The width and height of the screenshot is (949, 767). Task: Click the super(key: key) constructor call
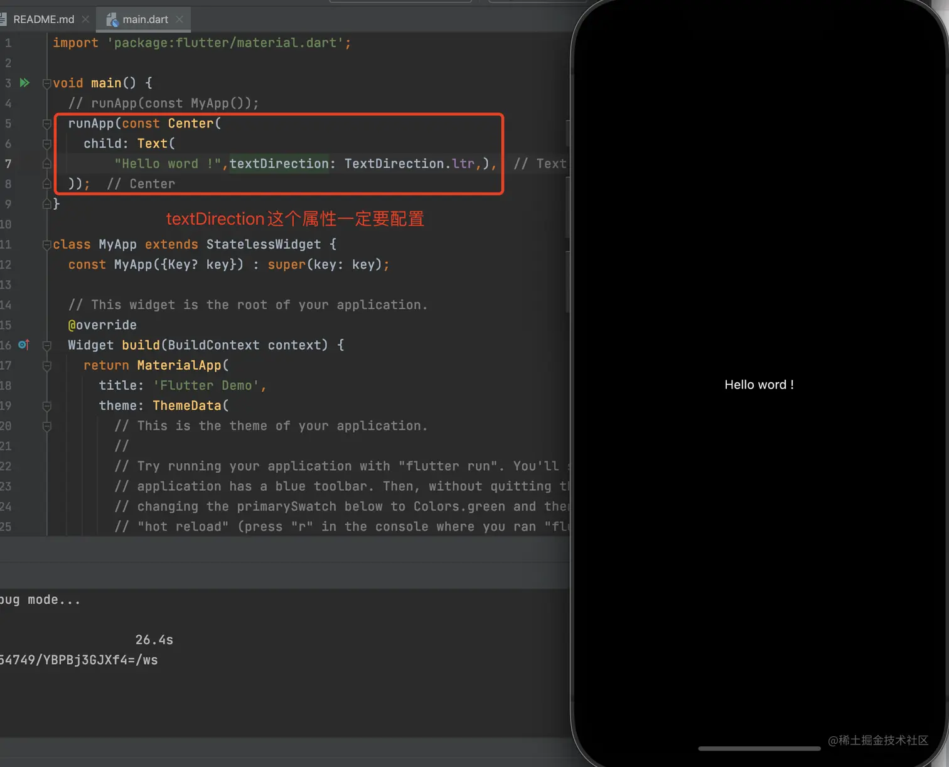pyautogui.click(x=324, y=264)
